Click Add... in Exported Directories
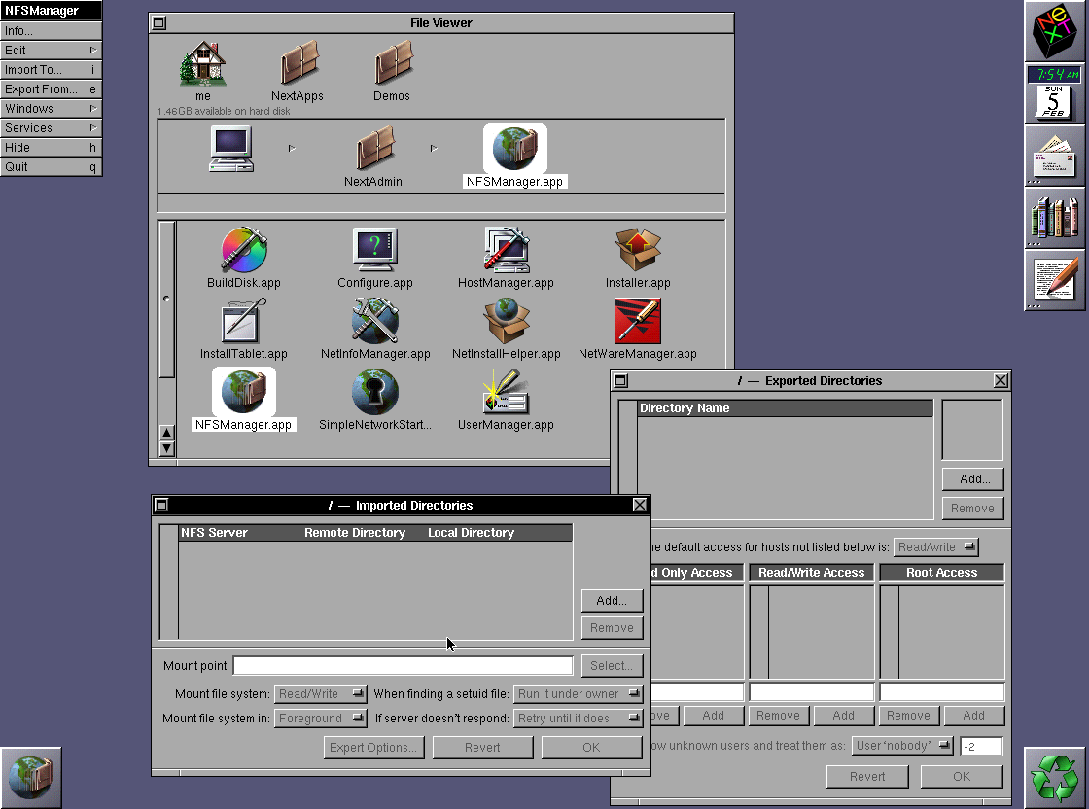This screenshot has height=809, width=1089. [x=973, y=479]
